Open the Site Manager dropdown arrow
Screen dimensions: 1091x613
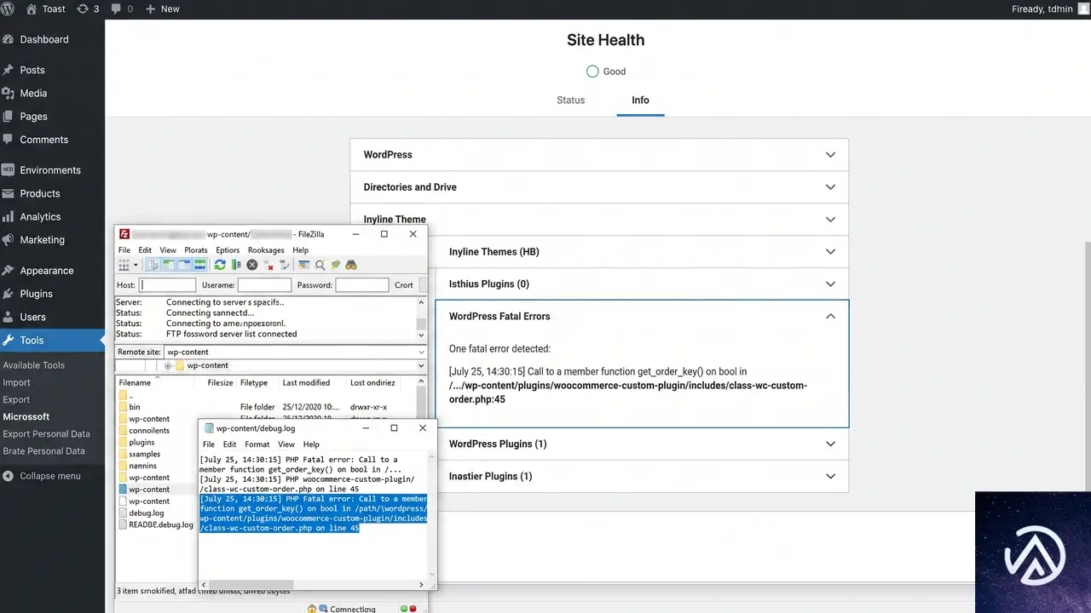tap(136, 266)
